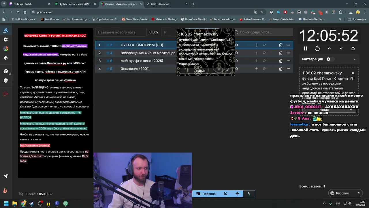Screen dimensions: 369x208
Task: Bookmark this page with the star
Action: [262, 12]
